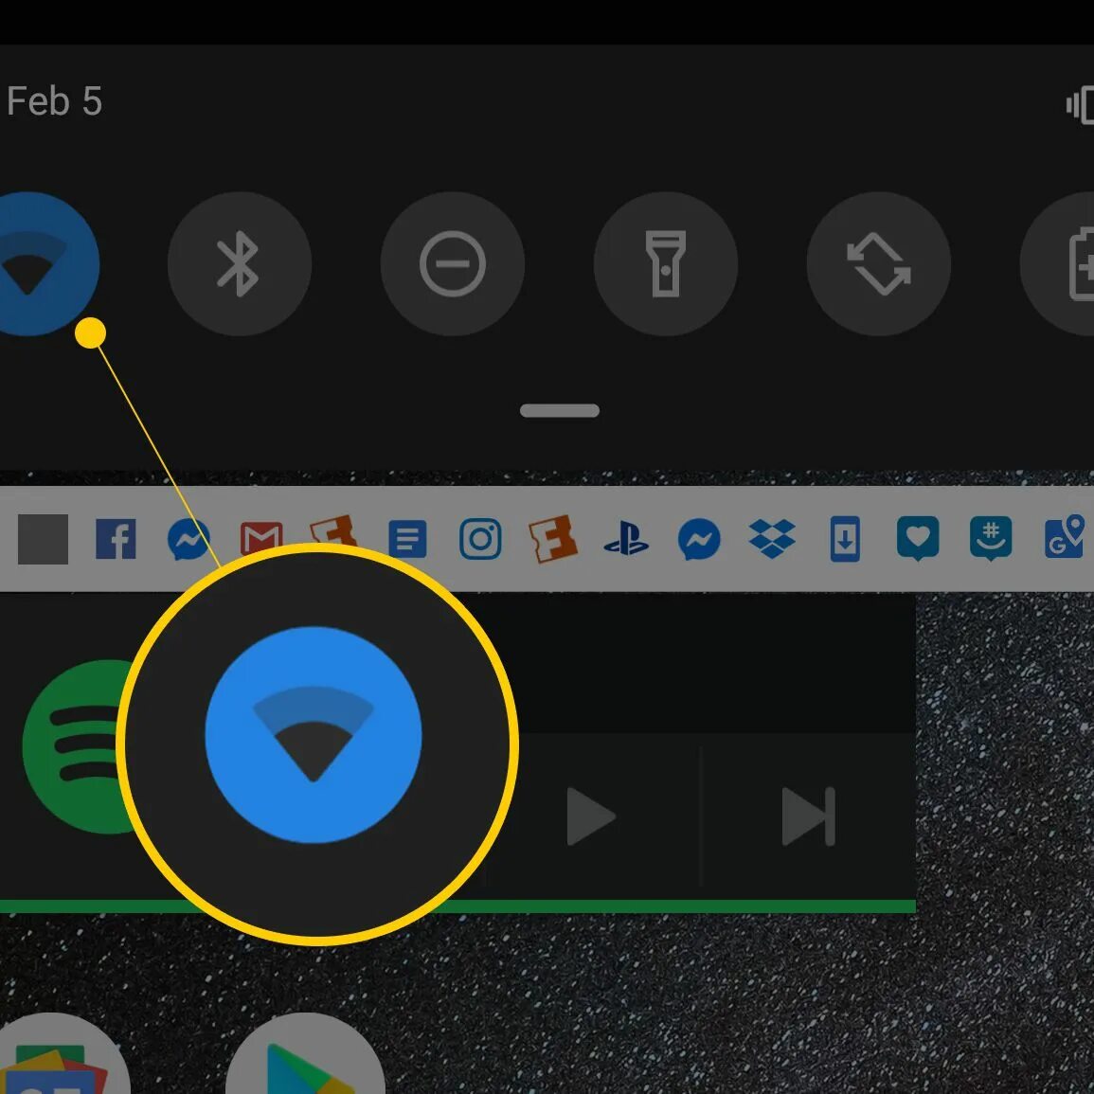
Task: Open Fandango icon between Instagram and PlayStation
Action: (x=553, y=539)
